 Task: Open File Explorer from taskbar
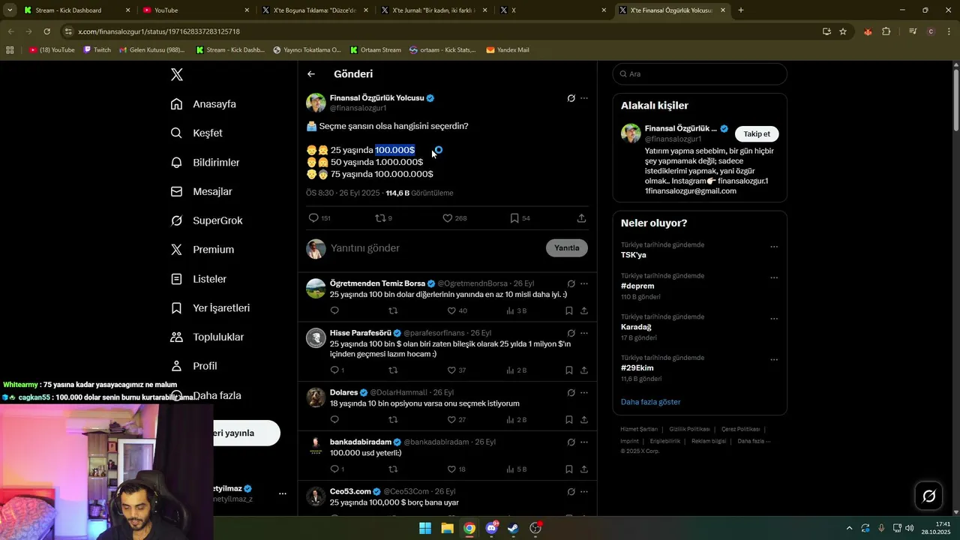pos(447,528)
